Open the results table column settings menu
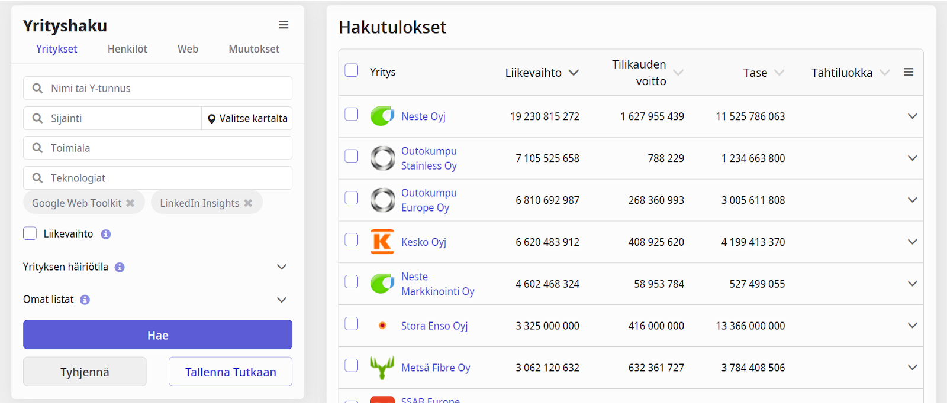The height and width of the screenshot is (403, 947). pyautogui.click(x=909, y=72)
